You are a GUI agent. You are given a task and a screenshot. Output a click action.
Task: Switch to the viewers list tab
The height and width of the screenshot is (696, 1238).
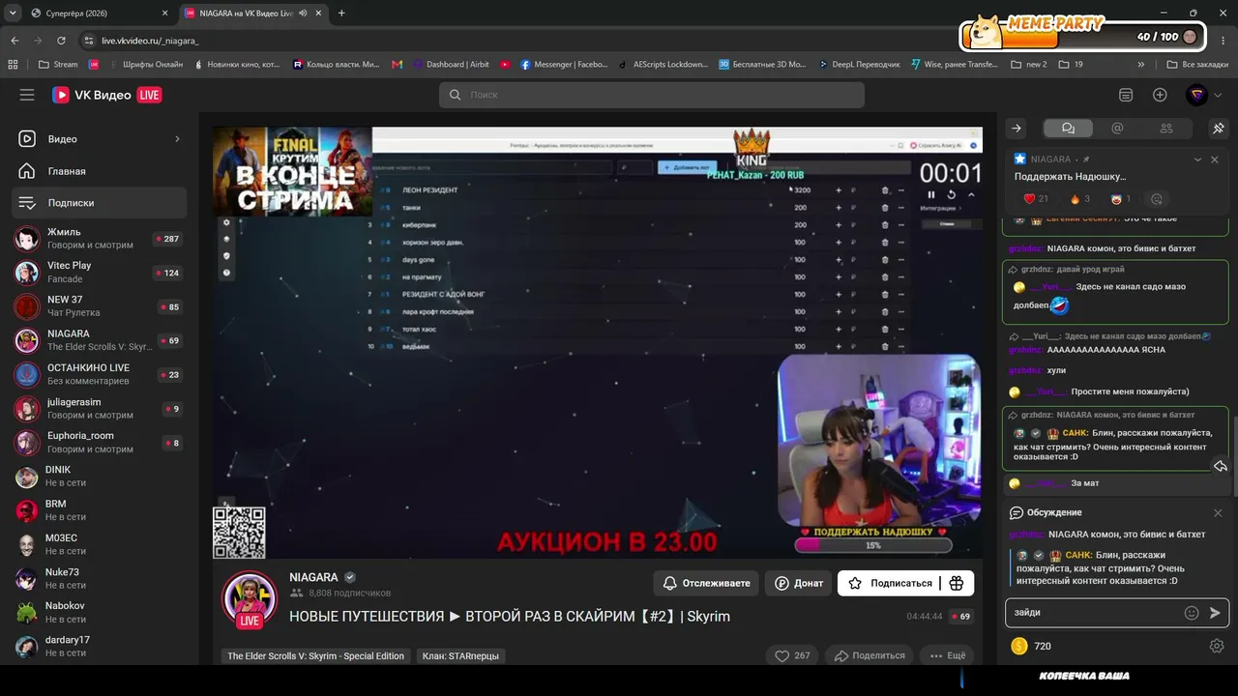pos(1165,128)
